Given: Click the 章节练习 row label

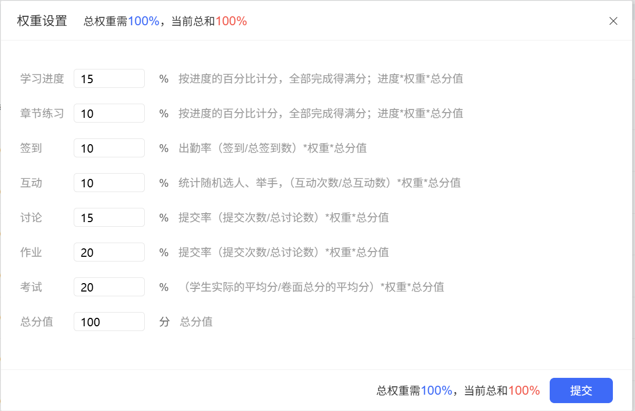Looking at the screenshot, I should tap(42, 114).
